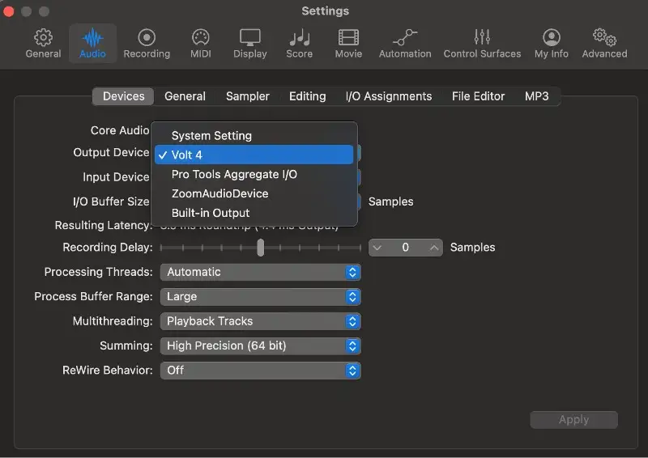Open the MIDI settings icon
The width and height of the screenshot is (648, 458).
point(200,38)
